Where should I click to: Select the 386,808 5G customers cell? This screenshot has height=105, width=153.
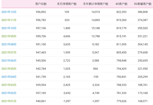(x=143, y=12)
